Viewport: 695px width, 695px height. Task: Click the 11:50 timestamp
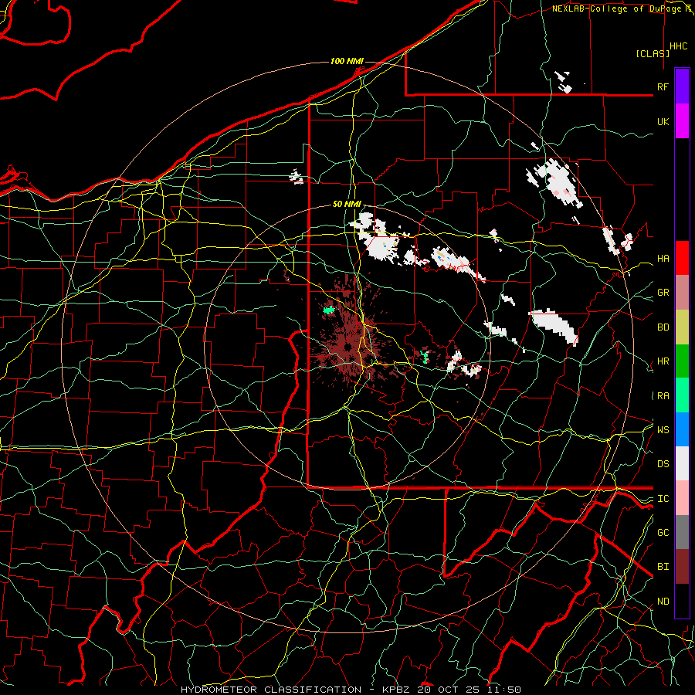504,690
